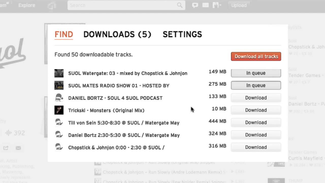
Task: Switch to the FIND tab
Action: pos(64,34)
